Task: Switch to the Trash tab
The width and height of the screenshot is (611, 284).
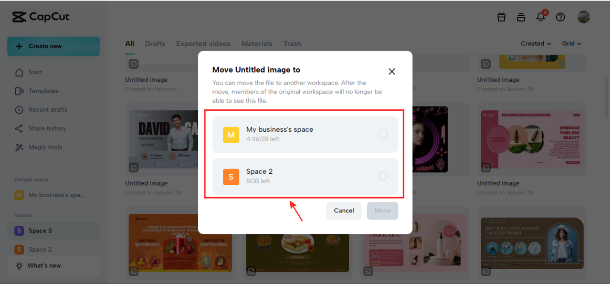Action: 292,43
